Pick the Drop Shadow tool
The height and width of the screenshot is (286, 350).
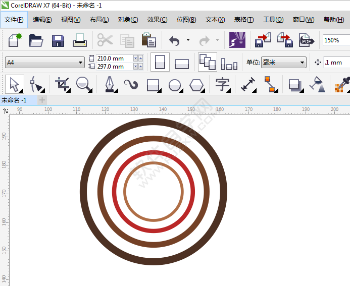click(x=294, y=84)
